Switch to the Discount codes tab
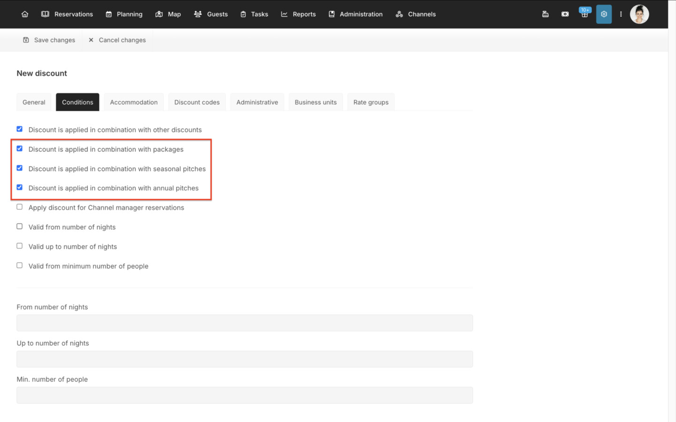This screenshot has width=676, height=422. pos(197,102)
